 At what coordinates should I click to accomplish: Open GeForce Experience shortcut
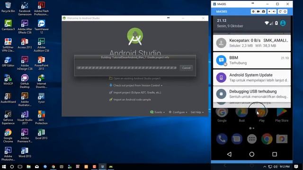click(x=8, y=118)
